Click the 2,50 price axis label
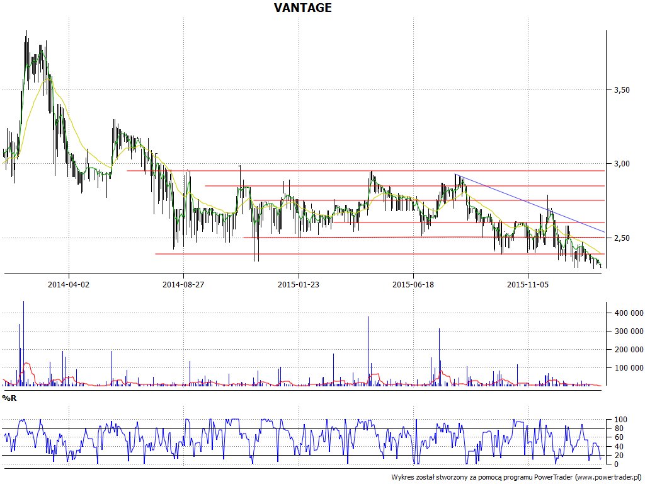 click(x=622, y=238)
